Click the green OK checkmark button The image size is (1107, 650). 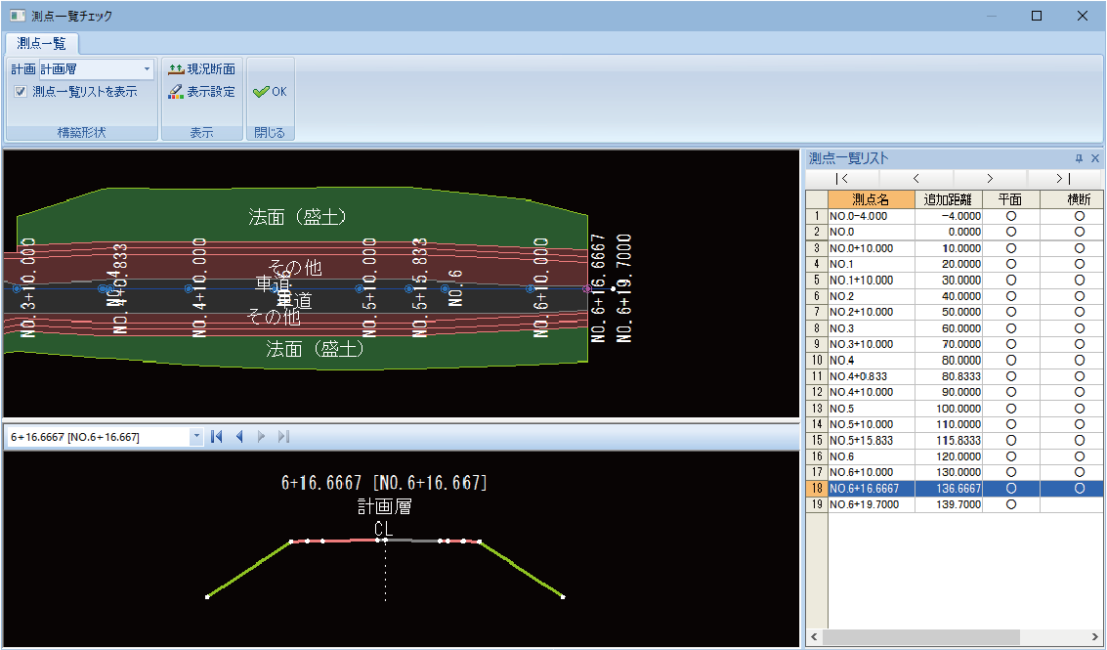click(271, 92)
